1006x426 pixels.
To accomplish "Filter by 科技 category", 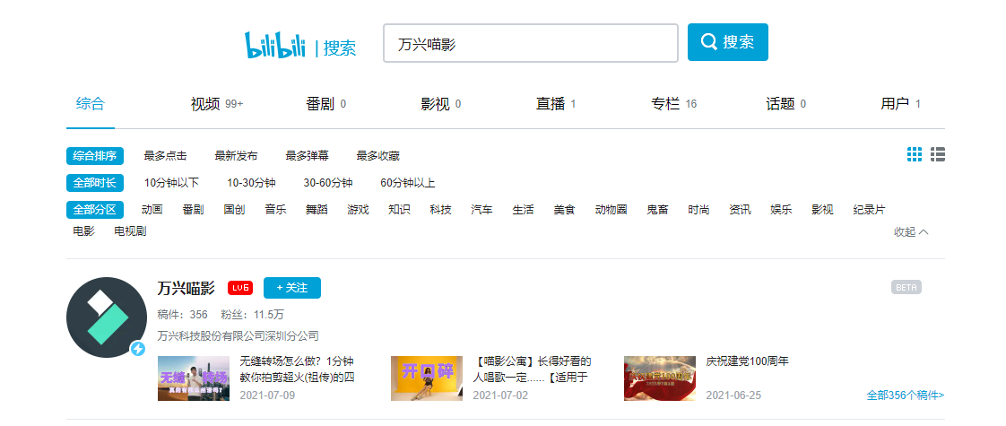I will [441, 210].
